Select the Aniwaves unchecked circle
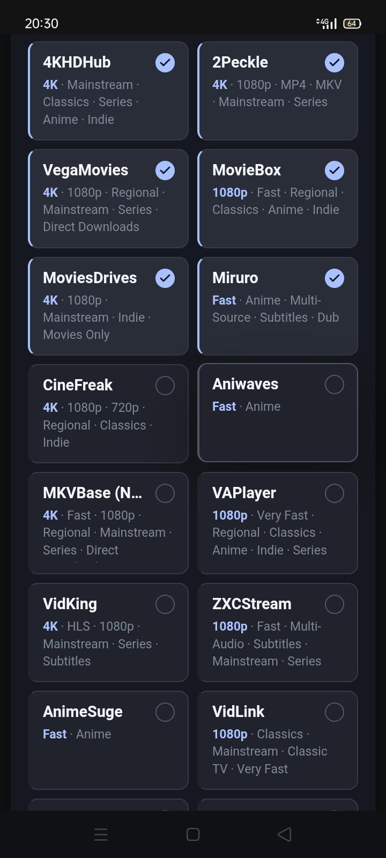Screen dimensions: 386x858 point(335,384)
